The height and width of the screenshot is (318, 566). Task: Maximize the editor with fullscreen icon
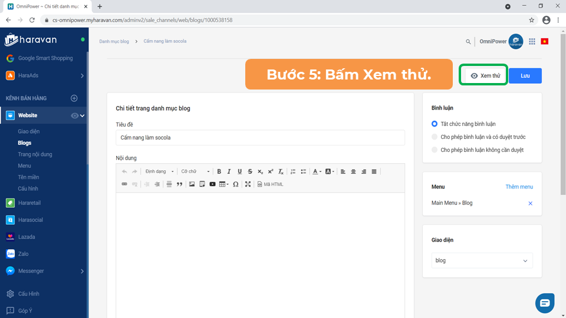click(x=248, y=184)
